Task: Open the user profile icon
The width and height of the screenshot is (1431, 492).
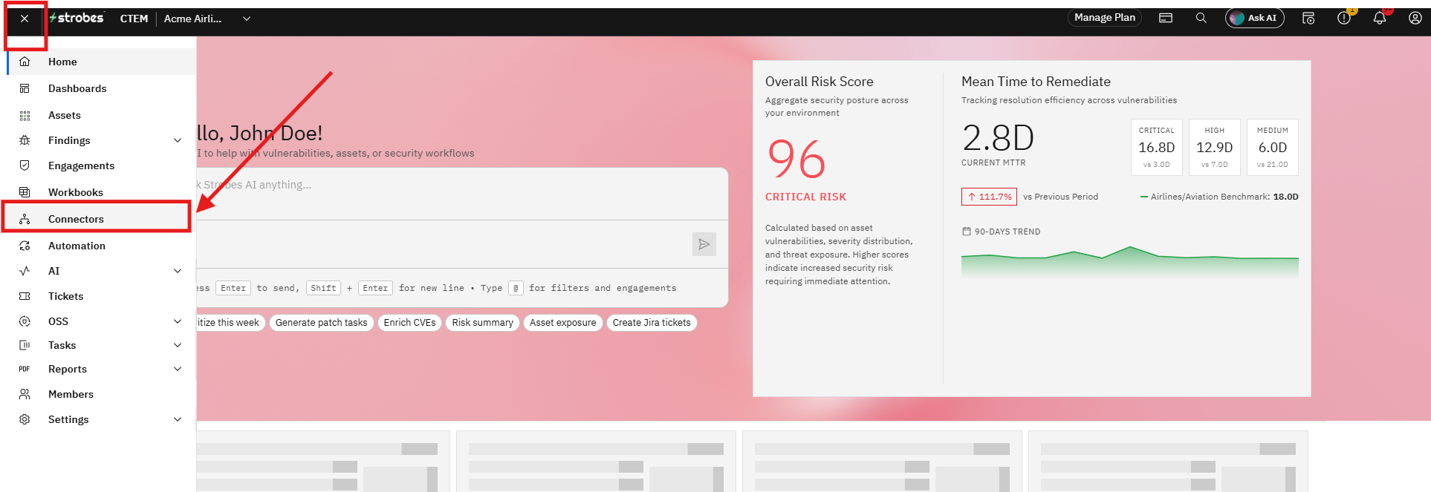Action: [x=1415, y=18]
